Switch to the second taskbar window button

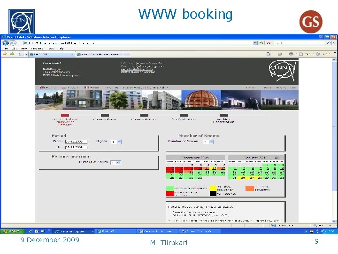[116, 231]
